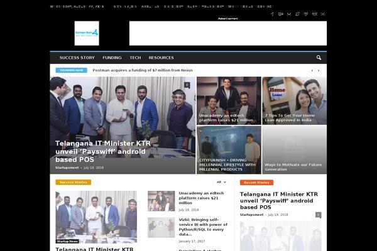Viewport: 377px width, 251px height.
Task: Open the Facebook social icon in header
Action: [272, 14]
